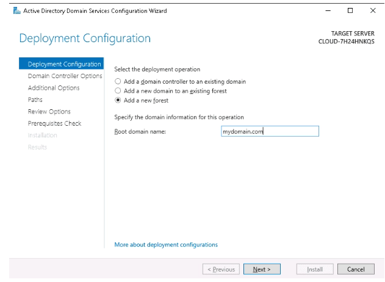Click the Next button
385x282 pixels.
tap(262, 269)
